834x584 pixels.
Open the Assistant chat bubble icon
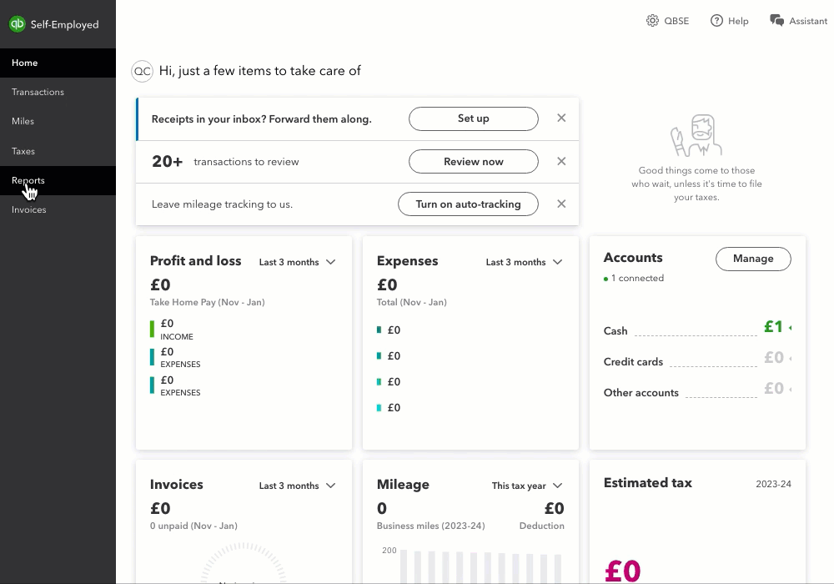click(x=776, y=21)
